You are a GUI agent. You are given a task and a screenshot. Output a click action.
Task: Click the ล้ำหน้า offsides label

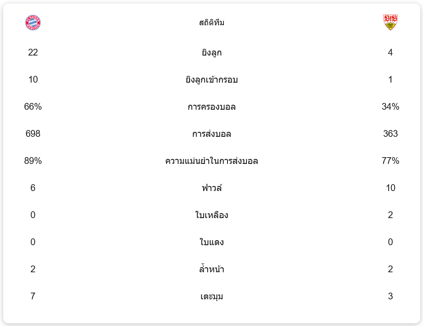pos(211,270)
